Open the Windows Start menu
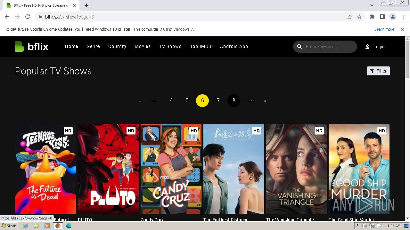The image size is (410, 230). coord(9,226)
